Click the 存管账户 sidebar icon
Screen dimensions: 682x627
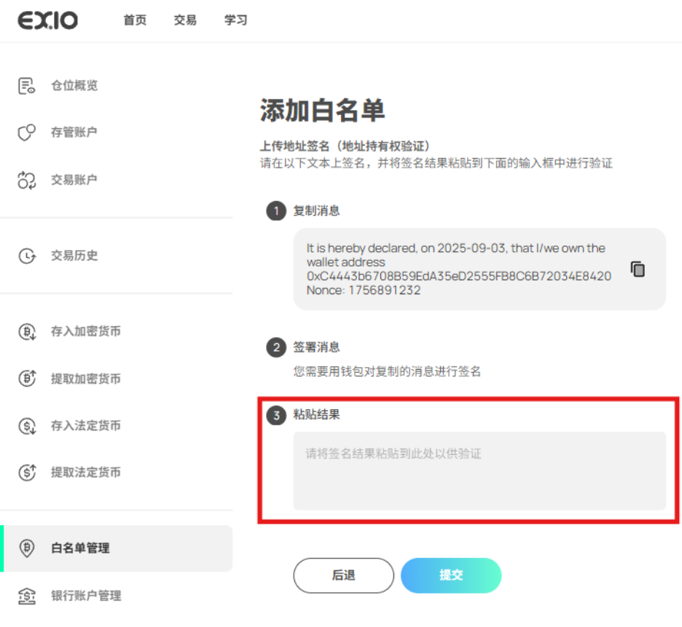[x=27, y=133]
